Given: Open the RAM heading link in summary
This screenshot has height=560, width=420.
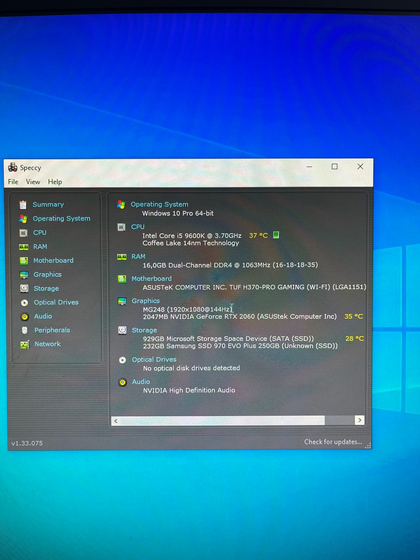Looking at the screenshot, I should point(138,257).
